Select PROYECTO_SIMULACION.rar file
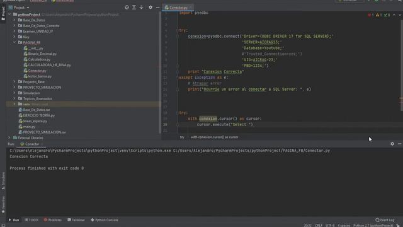Screen dimensions: 403x227 (x=42, y=132)
